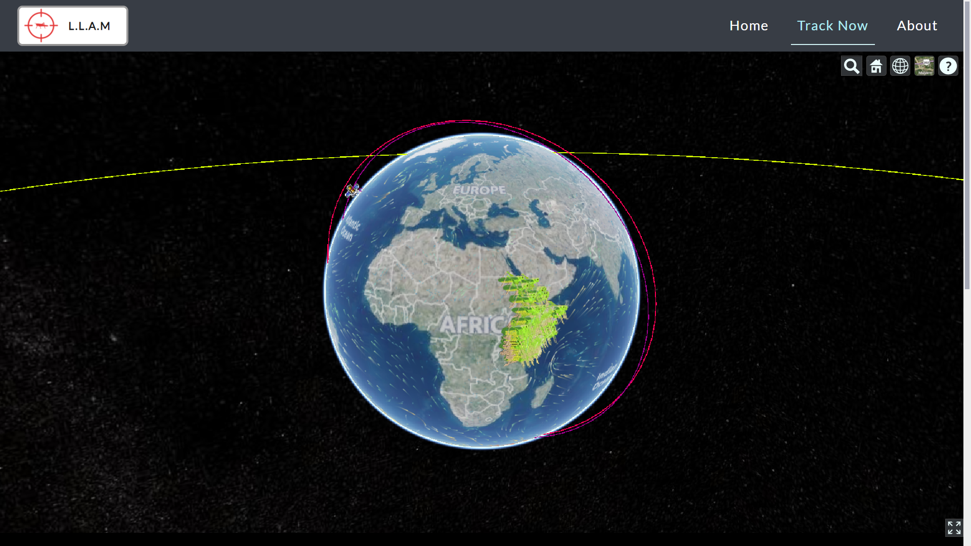Image resolution: width=971 pixels, height=546 pixels.
Task: Reset camera with home view icon
Action: click(876, 66)
